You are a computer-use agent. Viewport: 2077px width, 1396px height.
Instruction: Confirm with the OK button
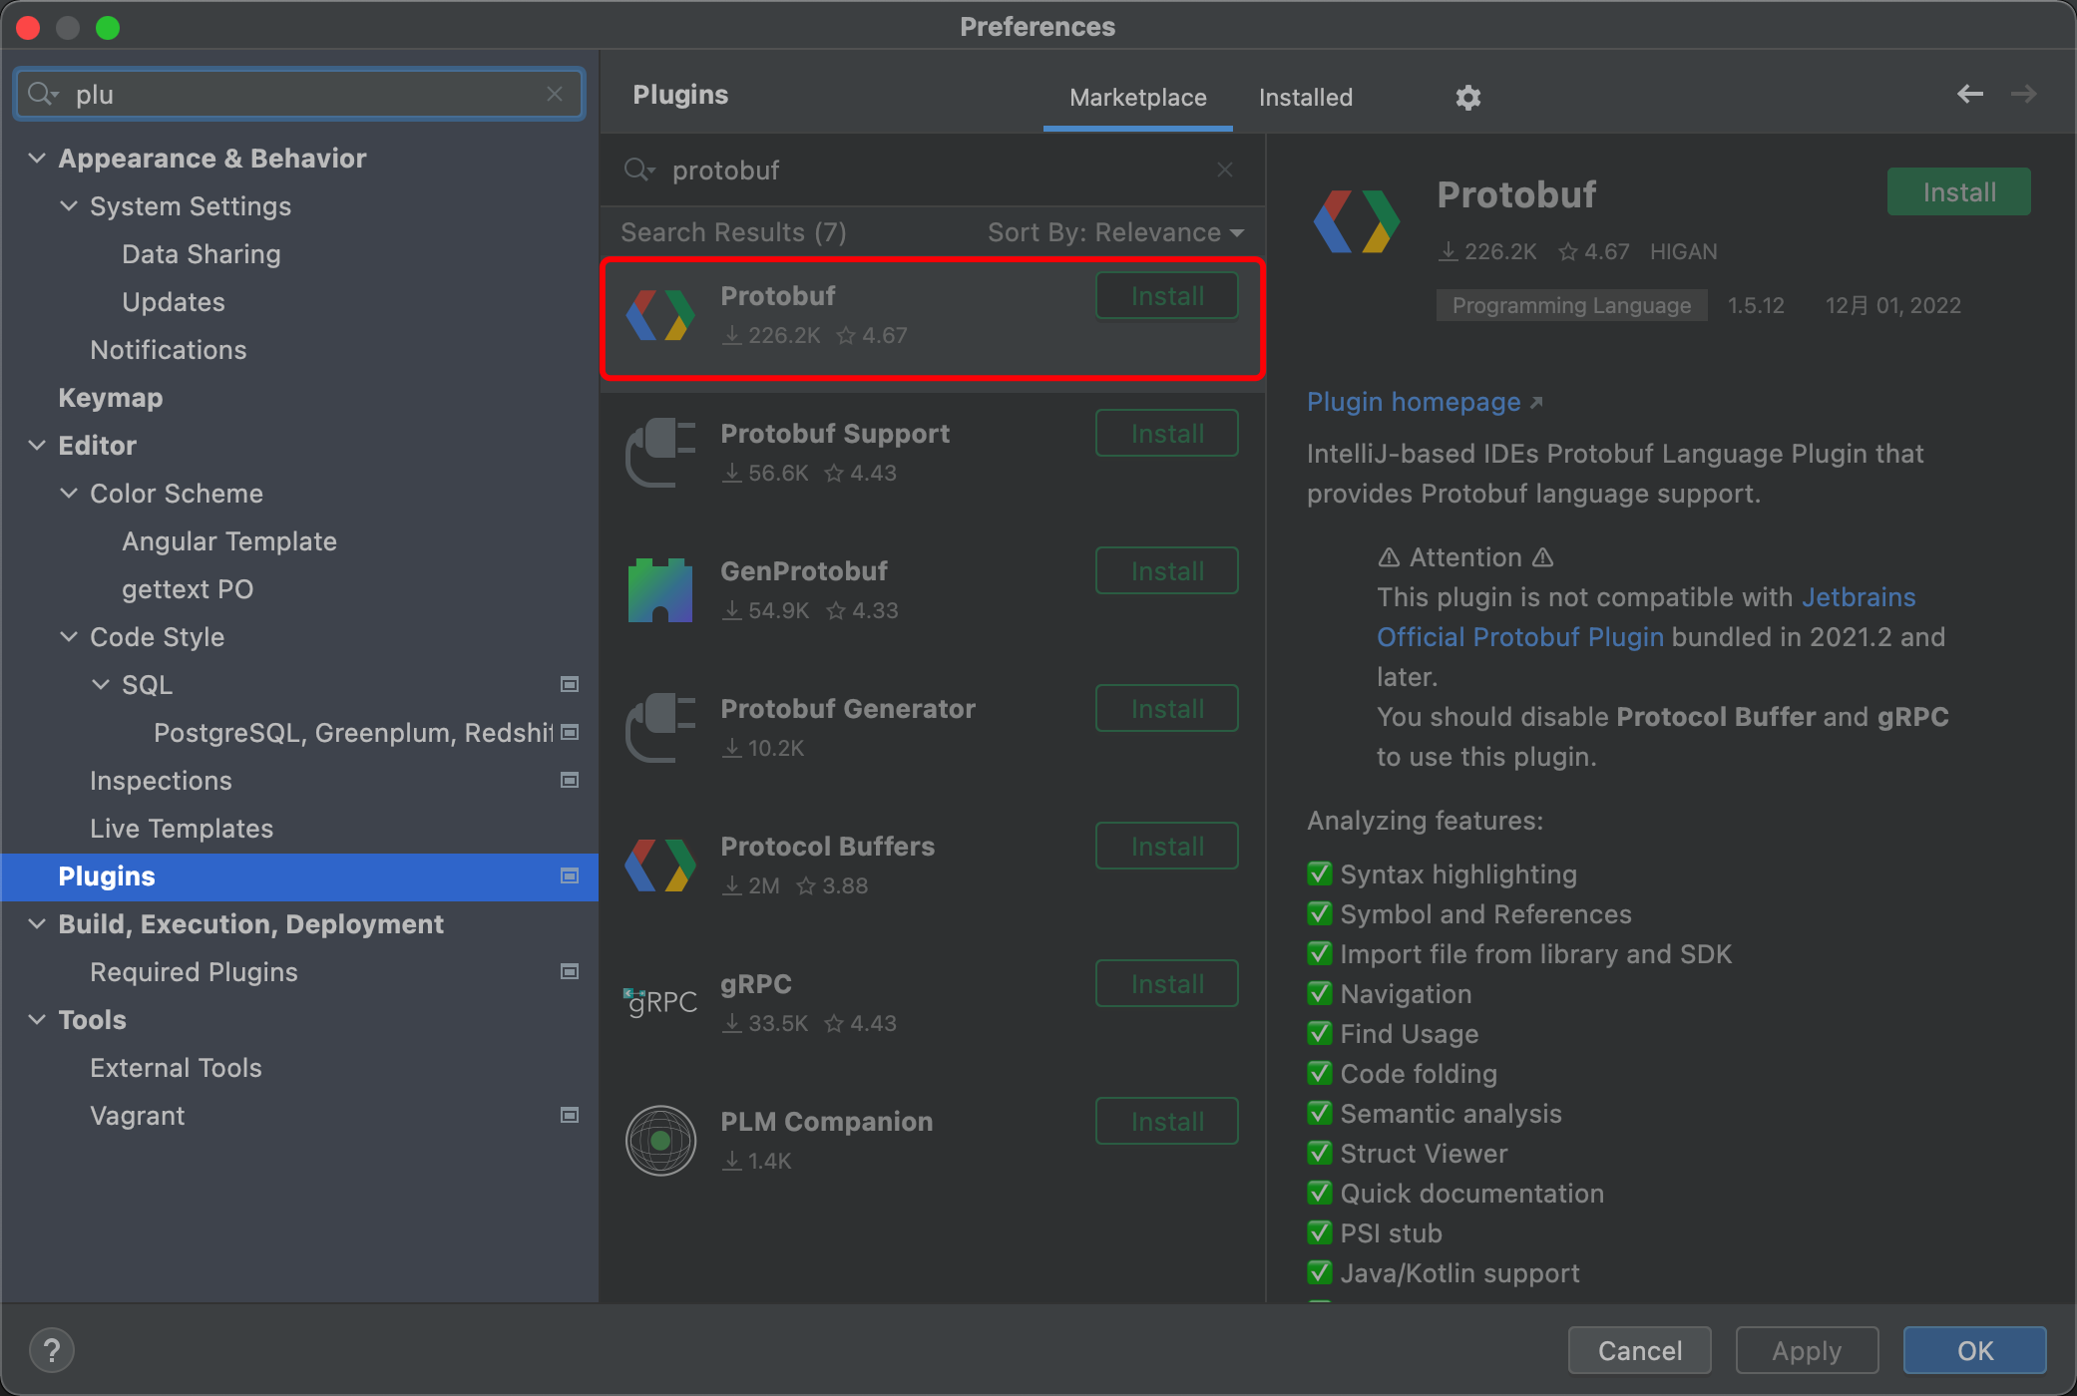tap(1974, 1351)
